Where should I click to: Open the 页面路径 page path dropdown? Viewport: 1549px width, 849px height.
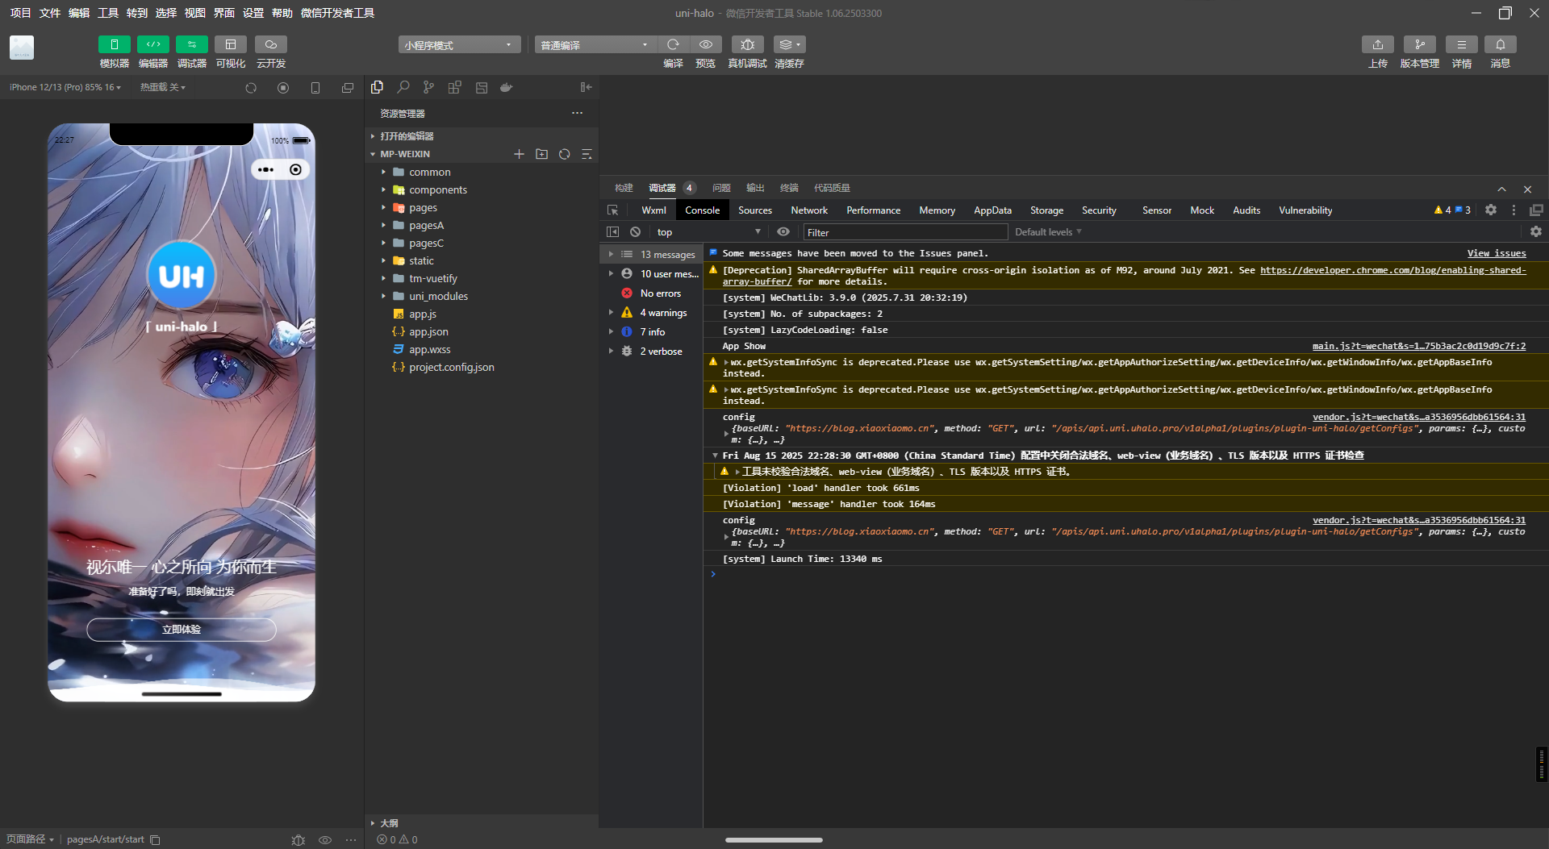(30, 839)
